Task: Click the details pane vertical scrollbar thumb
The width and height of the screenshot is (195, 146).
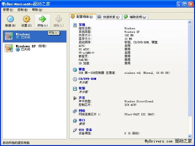Action: pos(190,70)
